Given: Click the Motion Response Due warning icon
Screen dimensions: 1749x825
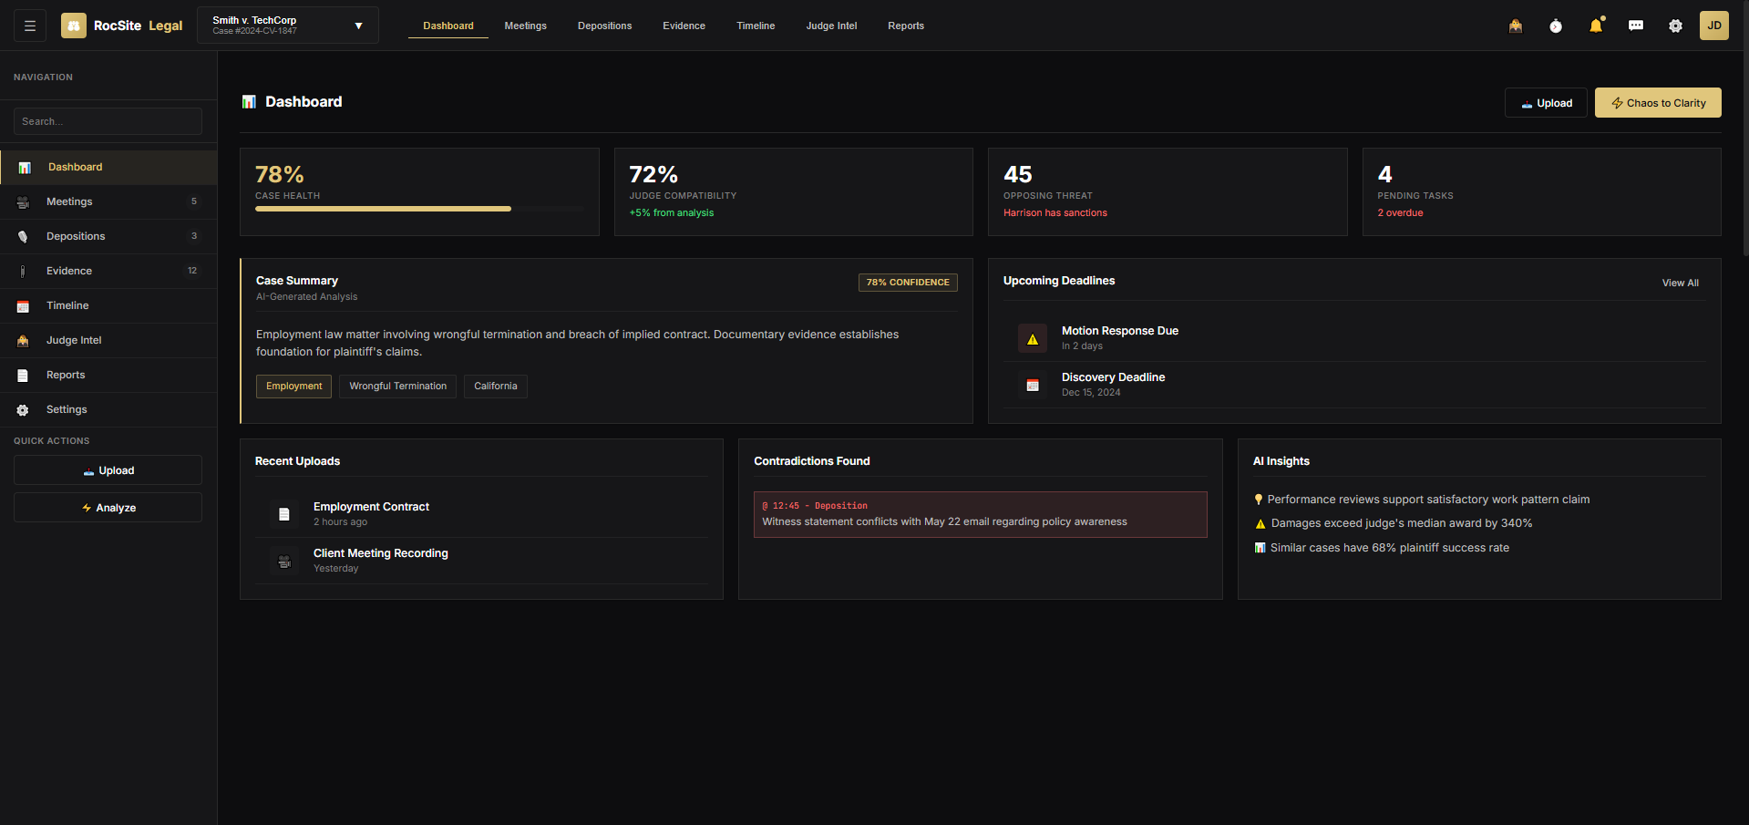Looking at the screenshot, I should point(1032,338).
